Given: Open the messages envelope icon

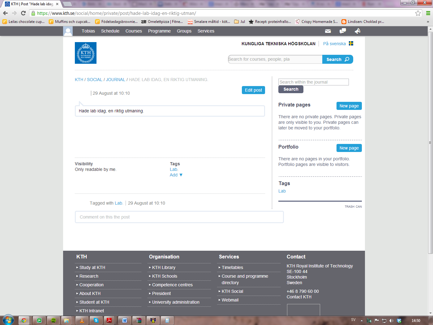Looking at the screenshot, I should click(328, 31).
